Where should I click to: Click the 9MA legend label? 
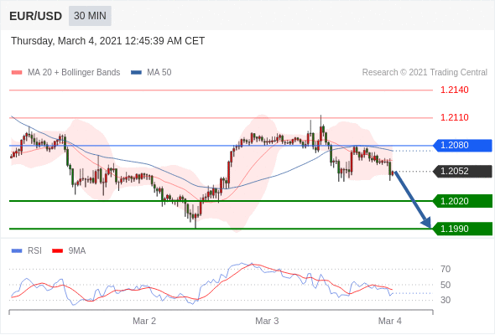coord(77,251)
